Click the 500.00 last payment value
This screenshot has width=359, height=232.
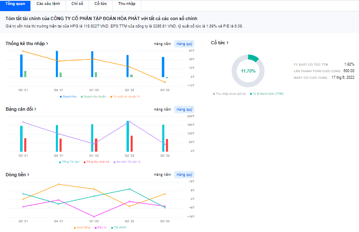pos(349,71)
